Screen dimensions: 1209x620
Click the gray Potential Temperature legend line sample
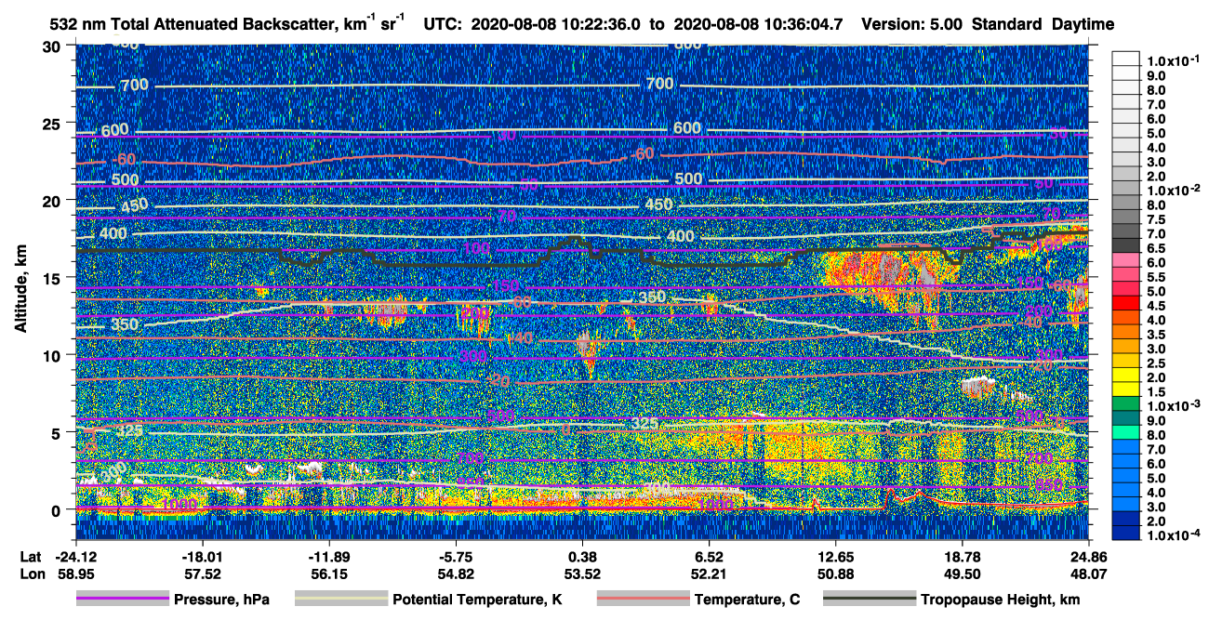click(340, 600)
